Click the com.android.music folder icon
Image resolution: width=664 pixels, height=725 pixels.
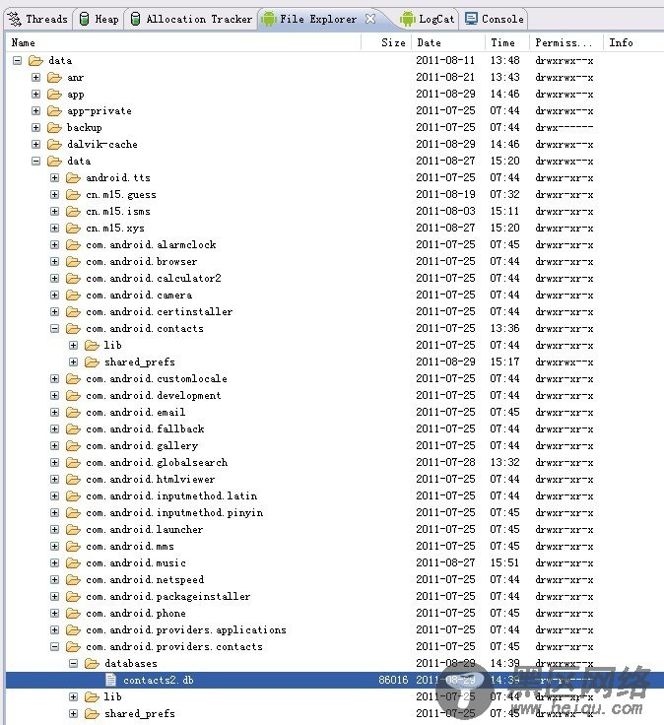(x=73, y=562)
